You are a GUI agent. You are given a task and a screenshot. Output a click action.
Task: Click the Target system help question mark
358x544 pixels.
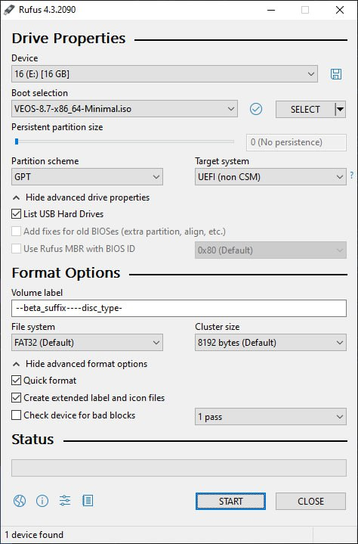[352, 175]
